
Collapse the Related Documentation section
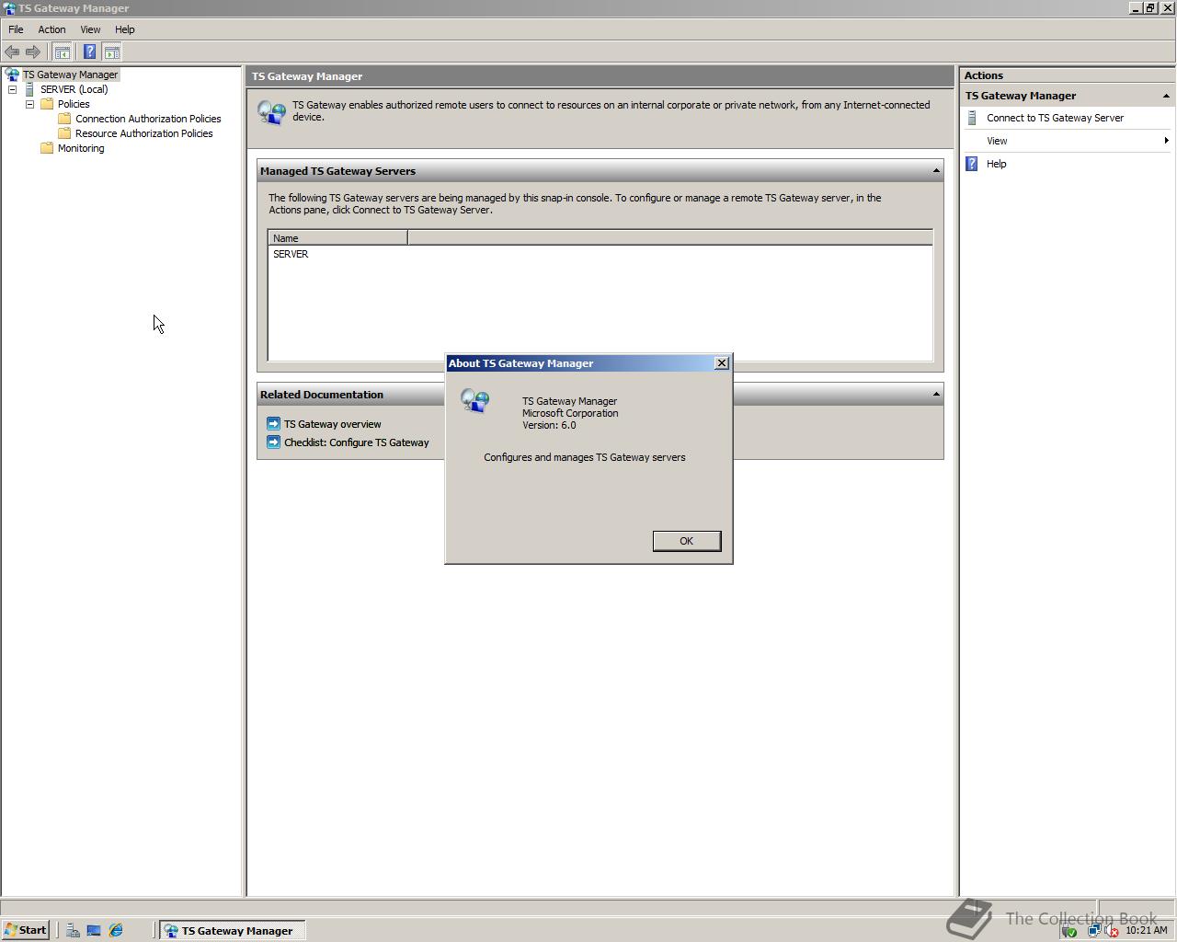[x=936, y=395]
